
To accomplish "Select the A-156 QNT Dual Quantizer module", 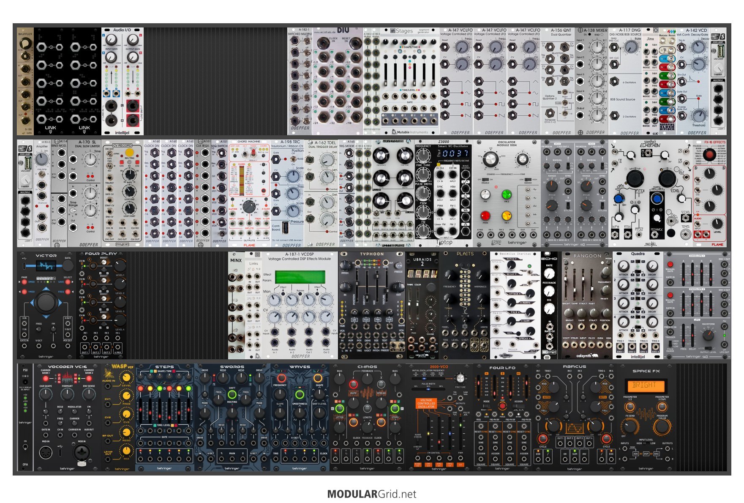I will (x=558, y=81).
